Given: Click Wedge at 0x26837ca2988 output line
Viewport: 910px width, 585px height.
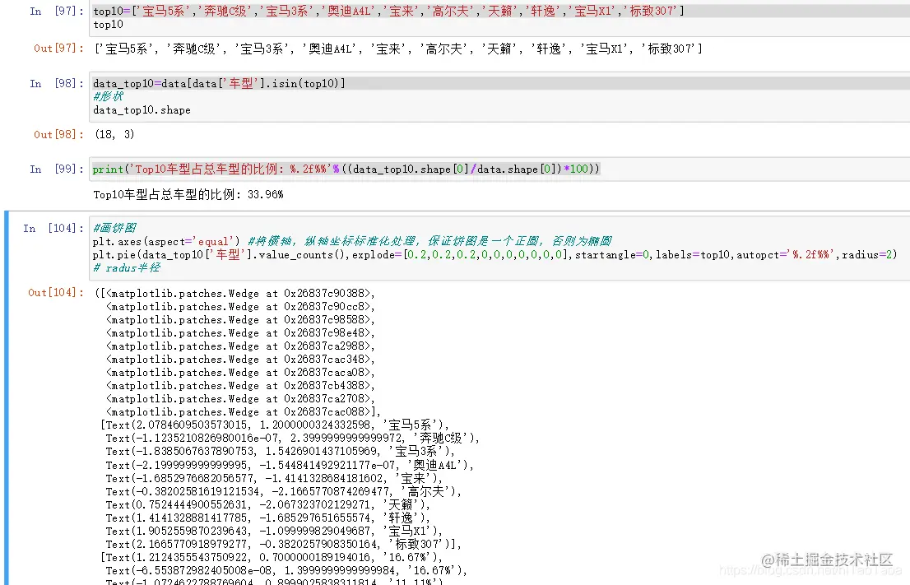Looking at the screenshot, I should pyautogui.click(x=240, y=346).
